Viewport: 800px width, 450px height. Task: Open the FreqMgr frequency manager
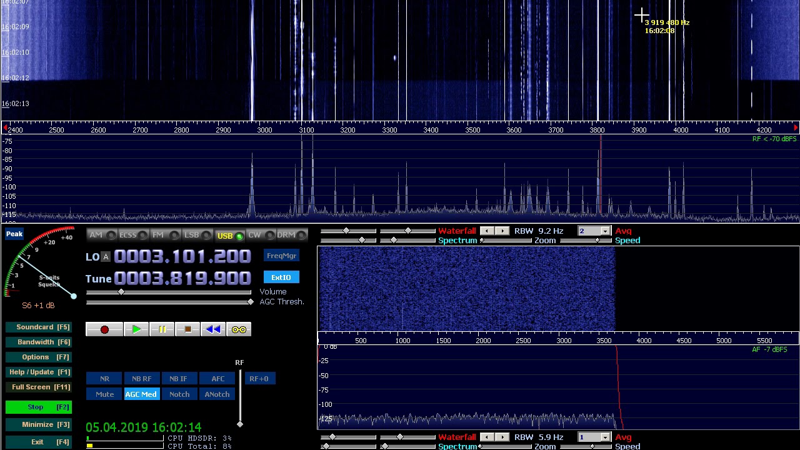coord(281,256)
